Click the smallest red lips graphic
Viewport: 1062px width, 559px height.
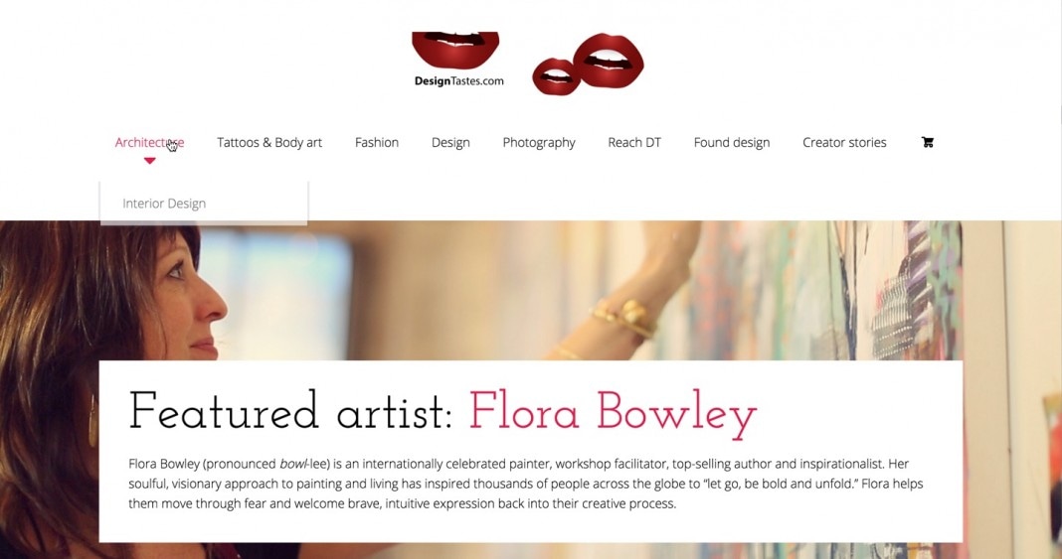pos(556,76)
